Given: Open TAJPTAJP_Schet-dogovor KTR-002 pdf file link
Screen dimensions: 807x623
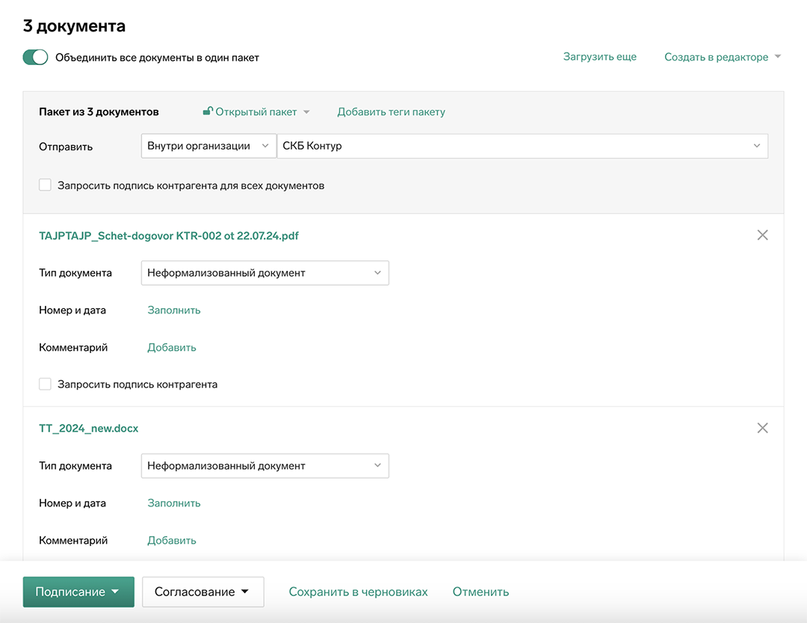Looking at the screenshot, I should coord(169,236).
